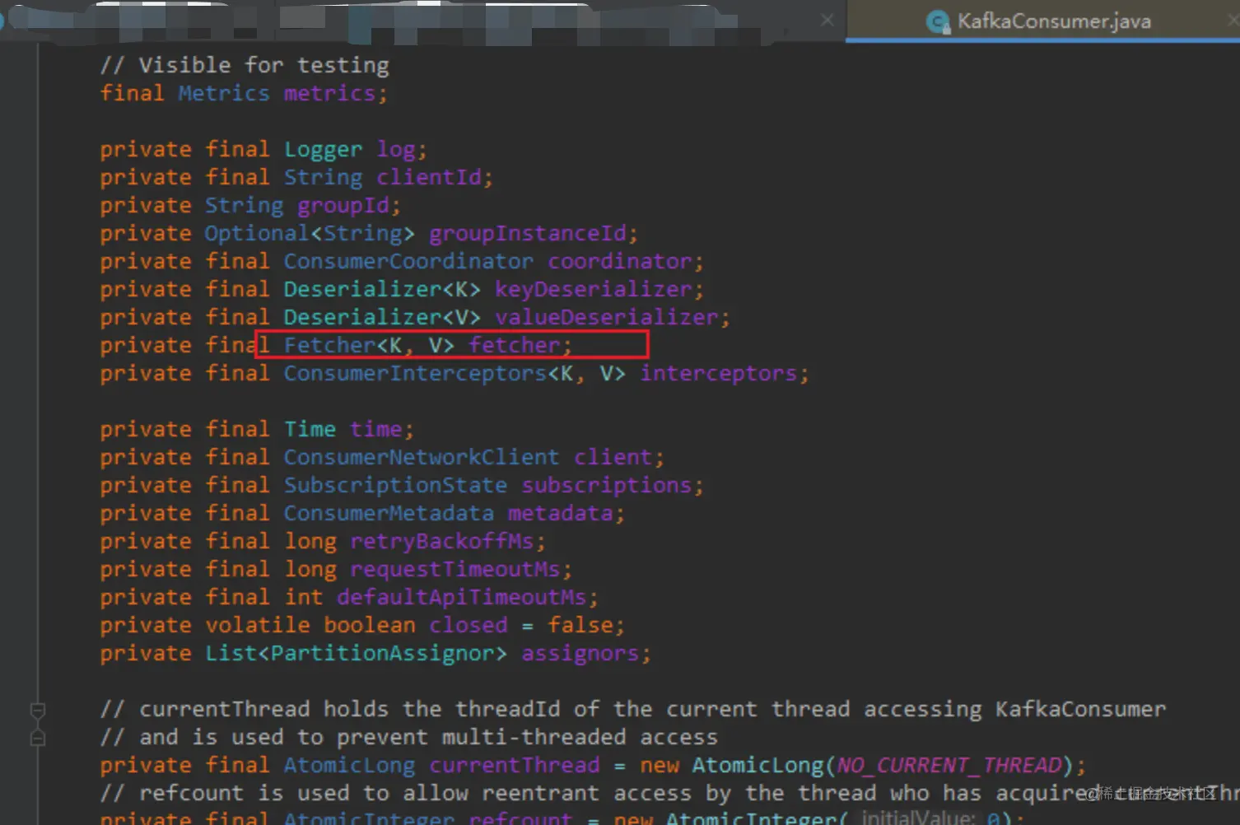Click the Deserializer<K> type
1240x825 pixels.
pyautogui.click(x=382, y=289)
